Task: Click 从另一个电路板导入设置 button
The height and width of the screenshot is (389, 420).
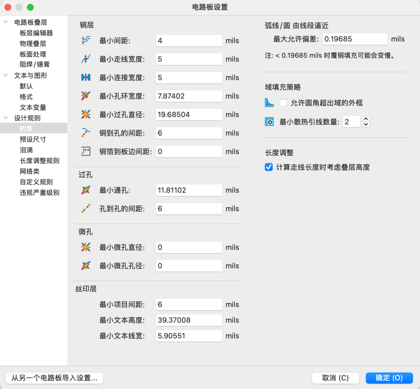Action: [55, 378]
